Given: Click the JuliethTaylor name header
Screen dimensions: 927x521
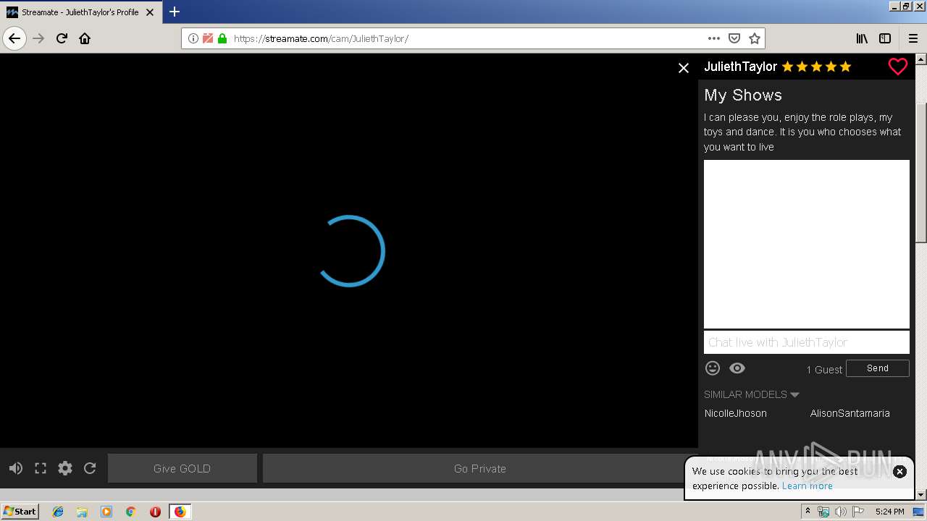Looking at the screenshot, I should coord(740,67).
